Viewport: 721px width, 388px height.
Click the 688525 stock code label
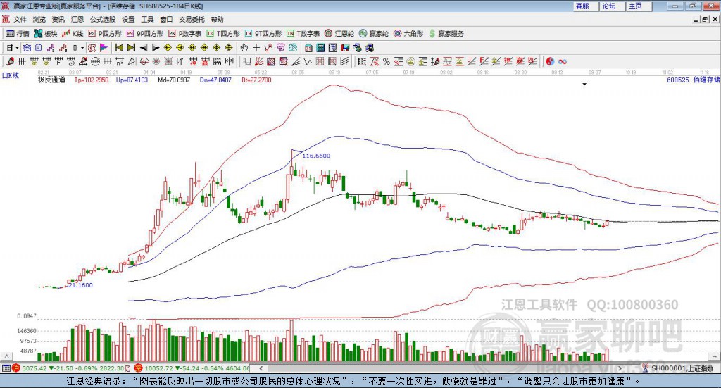point(678,80)
